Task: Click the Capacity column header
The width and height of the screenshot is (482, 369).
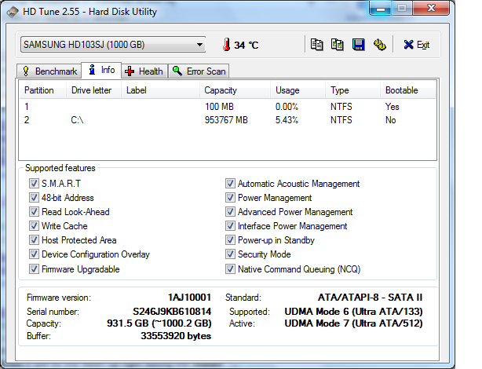Action: click(221, 90)
